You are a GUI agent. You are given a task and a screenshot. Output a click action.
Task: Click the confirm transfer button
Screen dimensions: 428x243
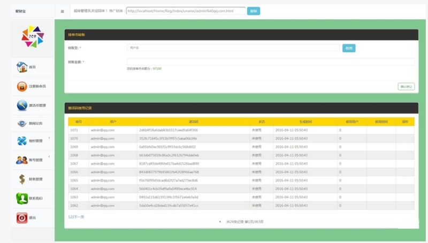[406, 87]
